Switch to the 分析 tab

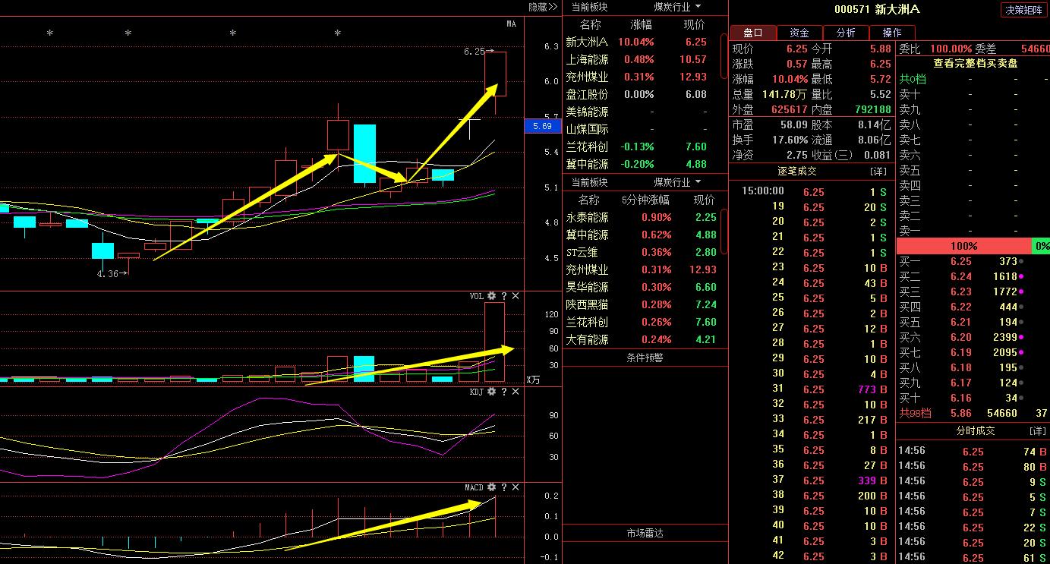coord(845,33)
